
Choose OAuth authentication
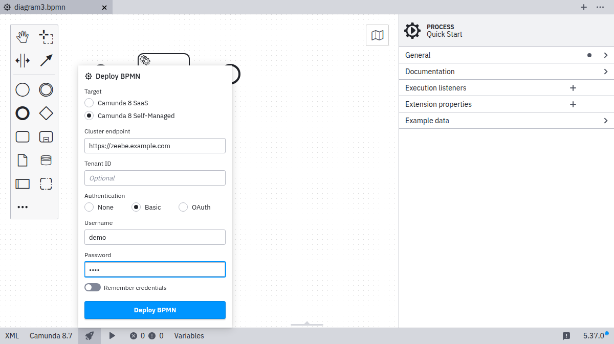[183, 207]
